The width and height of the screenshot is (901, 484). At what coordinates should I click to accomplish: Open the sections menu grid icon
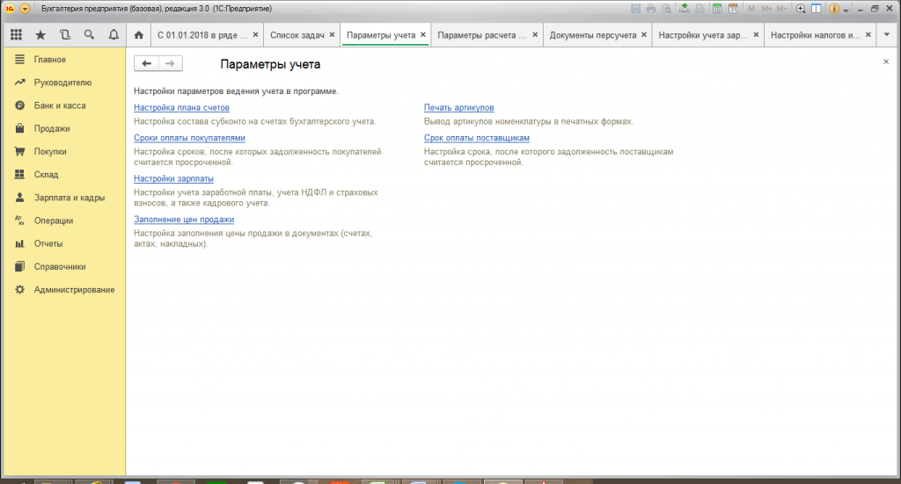(x=16, y=35)
